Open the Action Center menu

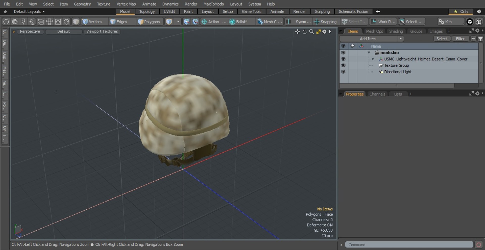tap(214, 22)
